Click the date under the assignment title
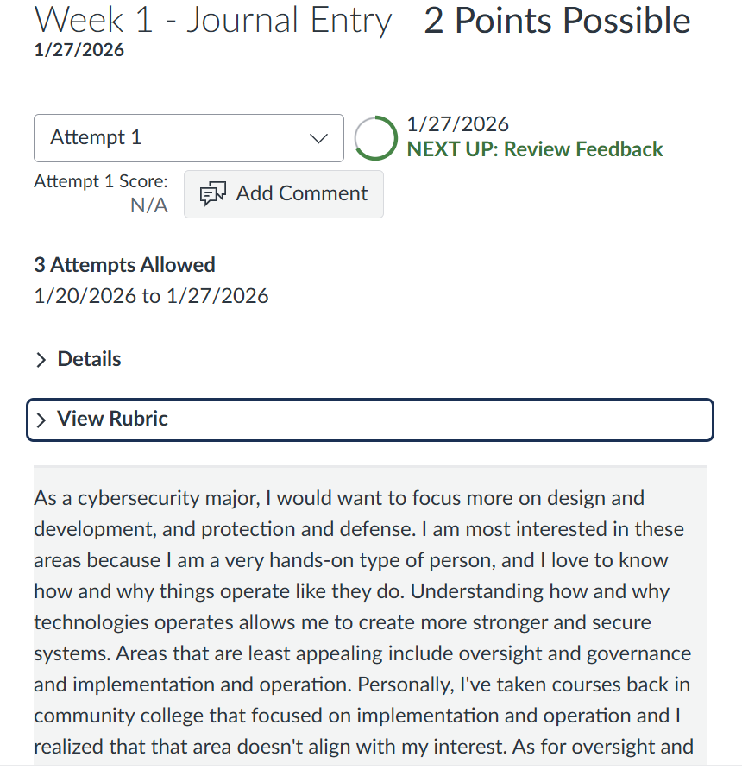The height and width of the screenshot is (776, 742). 79,51
